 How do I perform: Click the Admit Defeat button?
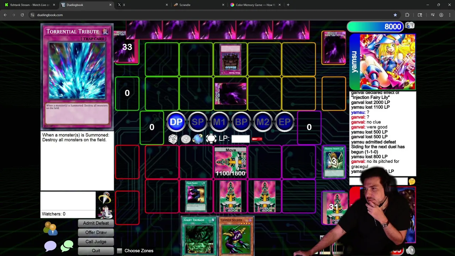(x=96, y=223)
